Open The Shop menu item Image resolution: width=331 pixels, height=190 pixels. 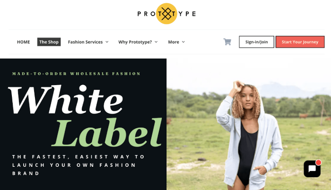click(x=49, y=42)
